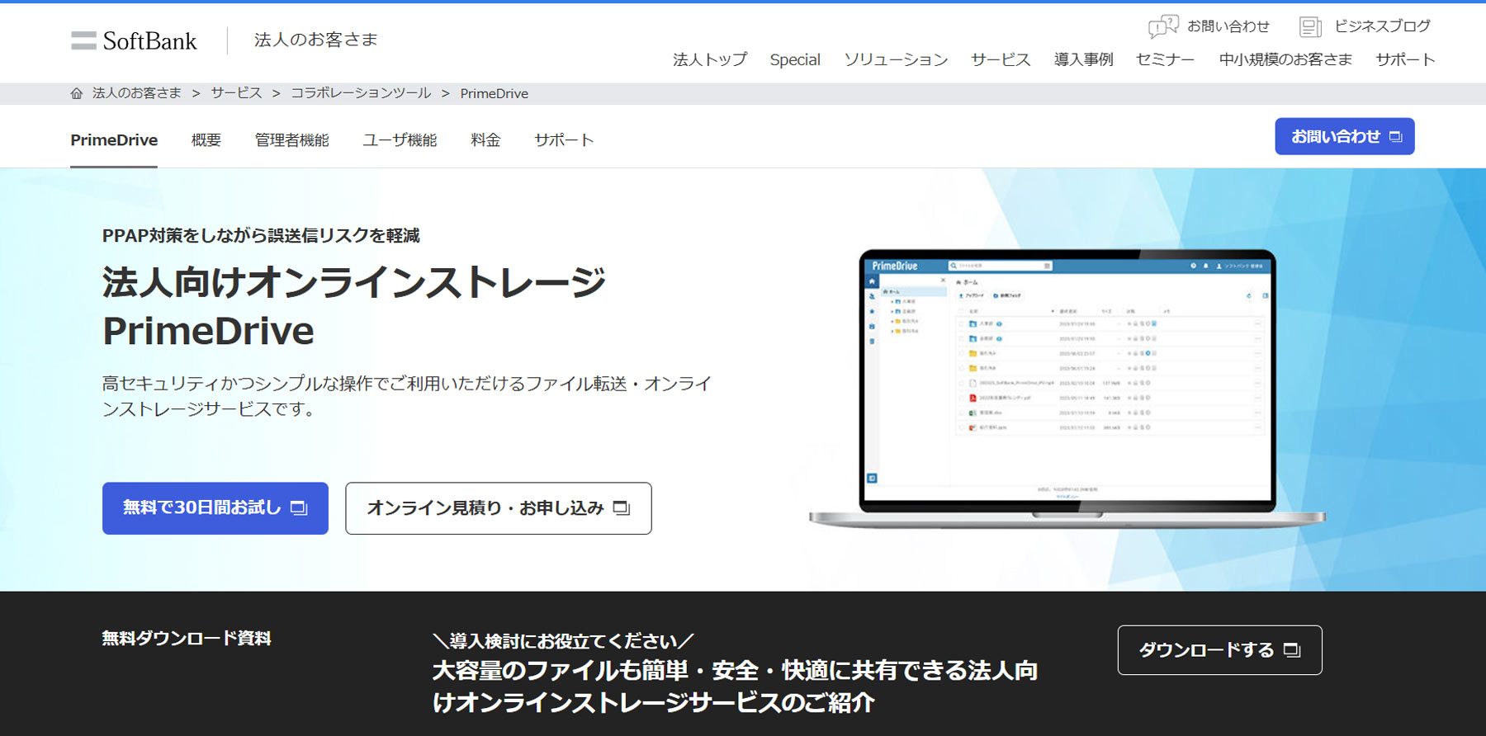The width and height of the screenshot is (1486, 736).
Task: Click the 導入検討にお役立てください text
Action: click(563, 641)
